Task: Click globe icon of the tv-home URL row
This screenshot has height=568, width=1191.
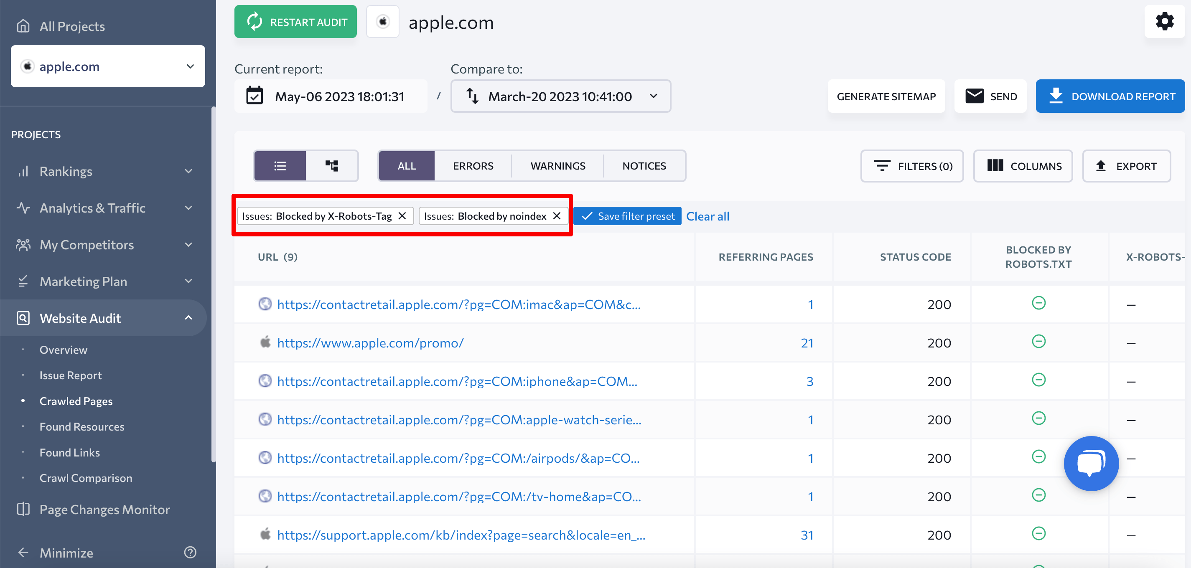Action: coord(265,496)
